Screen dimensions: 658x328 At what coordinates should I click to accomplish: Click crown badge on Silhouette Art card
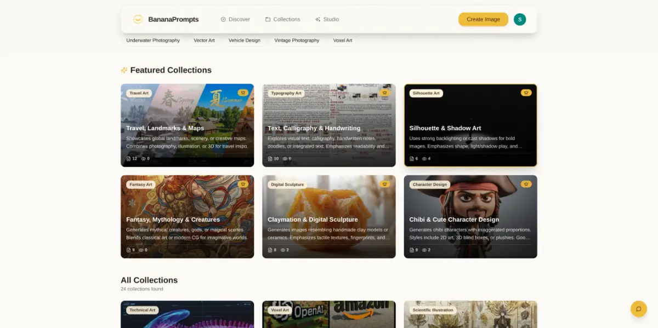coord(526,93)
